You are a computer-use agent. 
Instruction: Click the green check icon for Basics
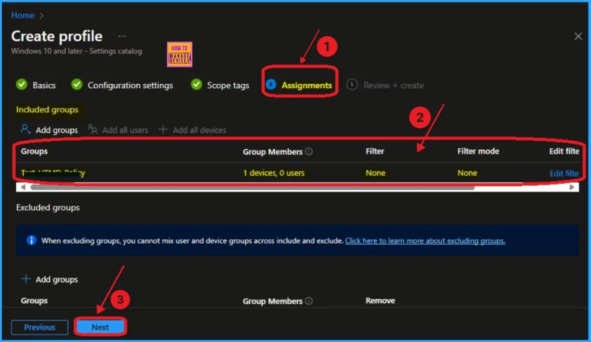(x=22, y=85)
